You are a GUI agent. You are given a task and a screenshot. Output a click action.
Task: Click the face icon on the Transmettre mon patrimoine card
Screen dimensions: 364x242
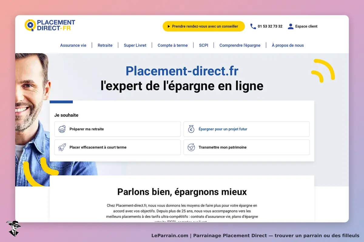191,147
